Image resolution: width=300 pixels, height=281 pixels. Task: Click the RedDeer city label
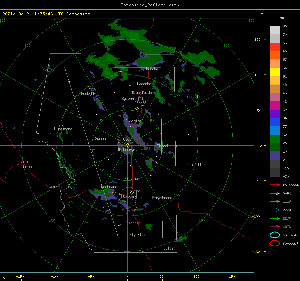coord(141,101)
